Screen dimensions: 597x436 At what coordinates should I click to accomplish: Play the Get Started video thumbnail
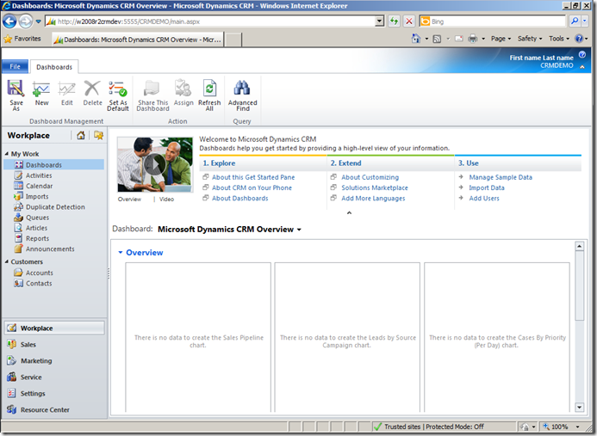tap(154, 164)
